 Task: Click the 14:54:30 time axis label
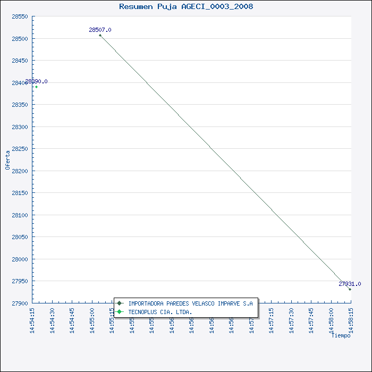click(x=53, y=321)
